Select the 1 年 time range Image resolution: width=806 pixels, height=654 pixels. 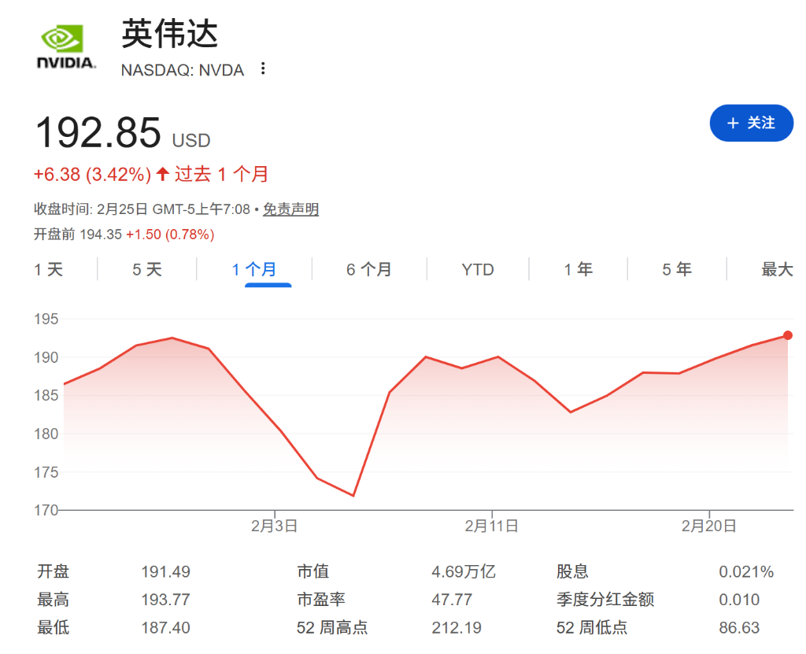pyautogui.click(x=578, y=270)
